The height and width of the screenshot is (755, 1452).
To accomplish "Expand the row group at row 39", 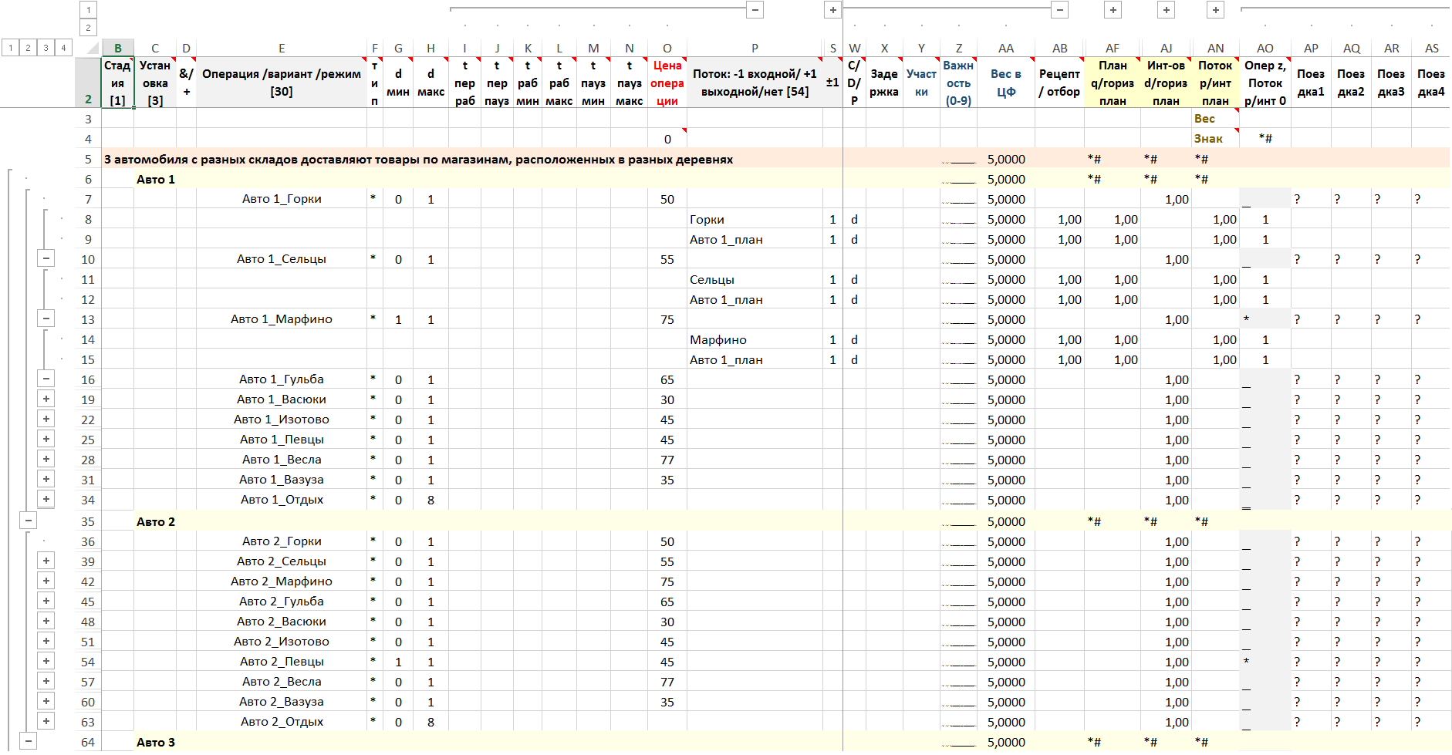I will 46,561.
